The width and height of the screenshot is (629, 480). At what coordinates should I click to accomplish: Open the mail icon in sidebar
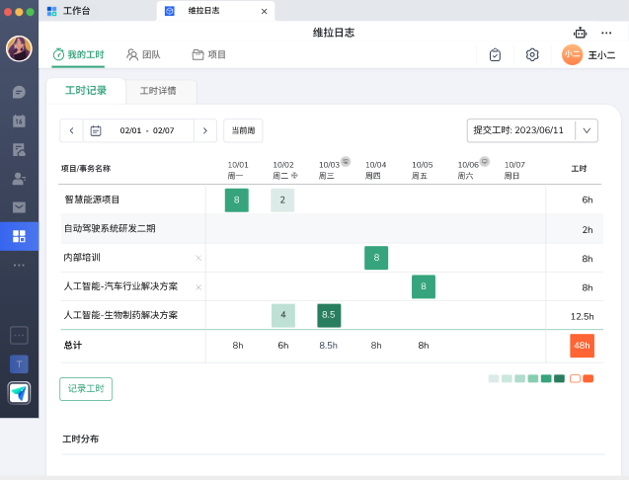tap(19, 207)
